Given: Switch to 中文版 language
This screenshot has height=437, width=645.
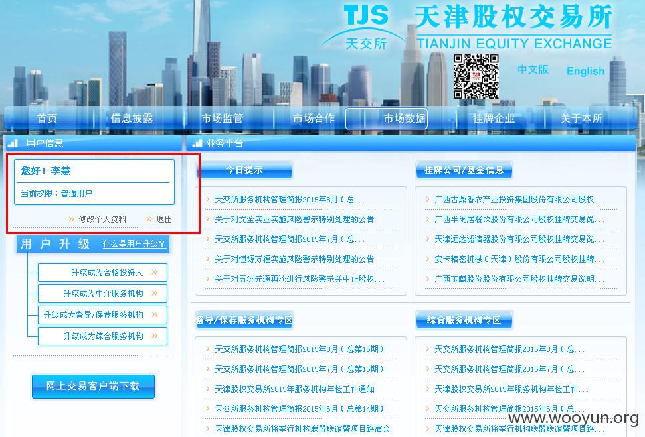Looking at the screenshot, I should (x=533, y=70).
